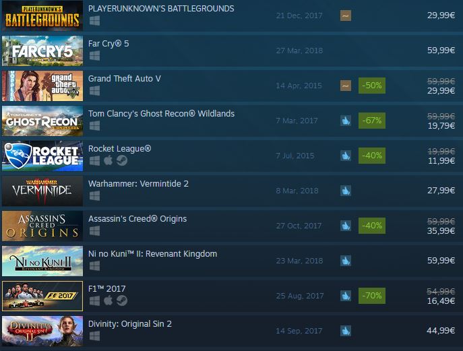
Task: Click the positive thumbs-up icon for Ghost Recon Wildlands
Action: pyautogui.click(x=346, y=121)
